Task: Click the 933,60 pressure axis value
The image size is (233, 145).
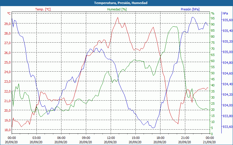Action: click(227, 127)
